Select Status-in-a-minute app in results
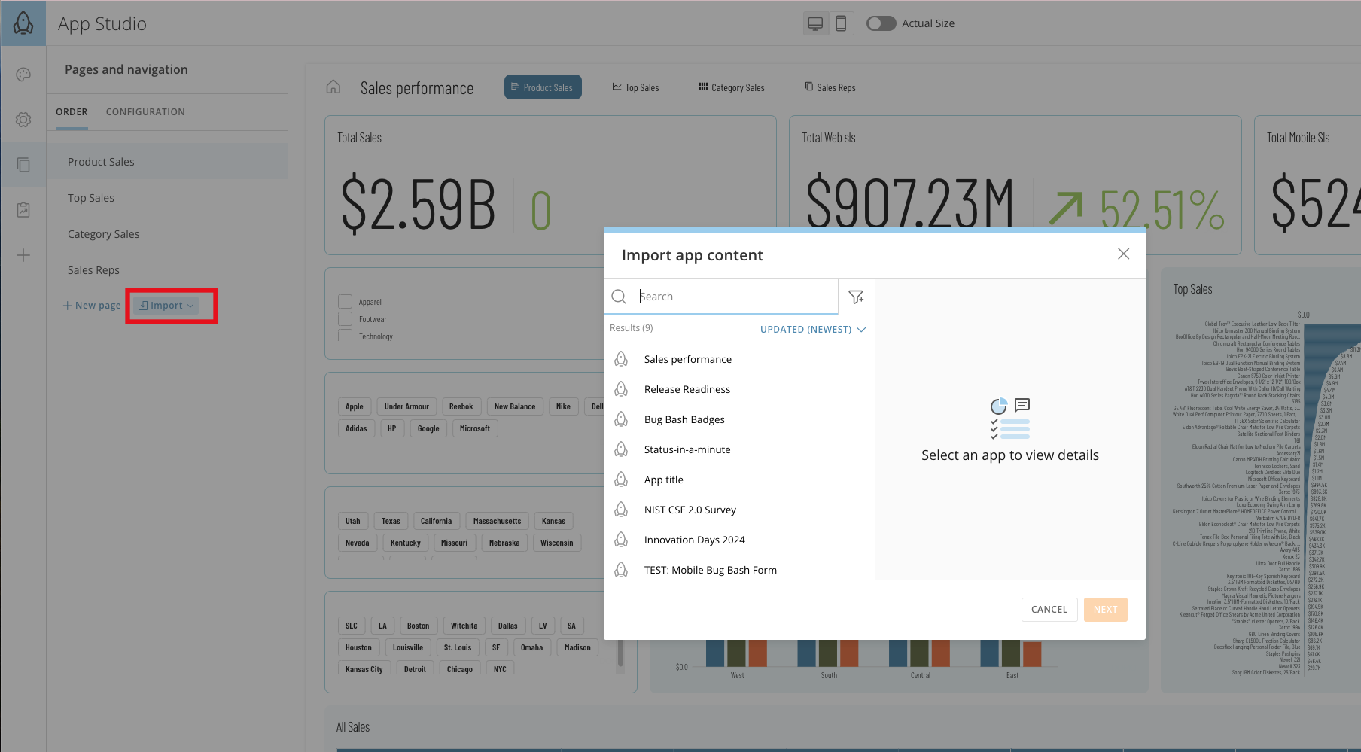The width and height of the screenshot is (1361, 752). pos(739,449)
